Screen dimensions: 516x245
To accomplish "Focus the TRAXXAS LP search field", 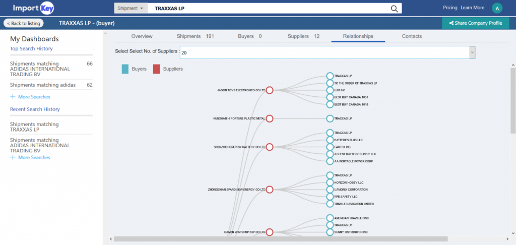I will point(268,8).
